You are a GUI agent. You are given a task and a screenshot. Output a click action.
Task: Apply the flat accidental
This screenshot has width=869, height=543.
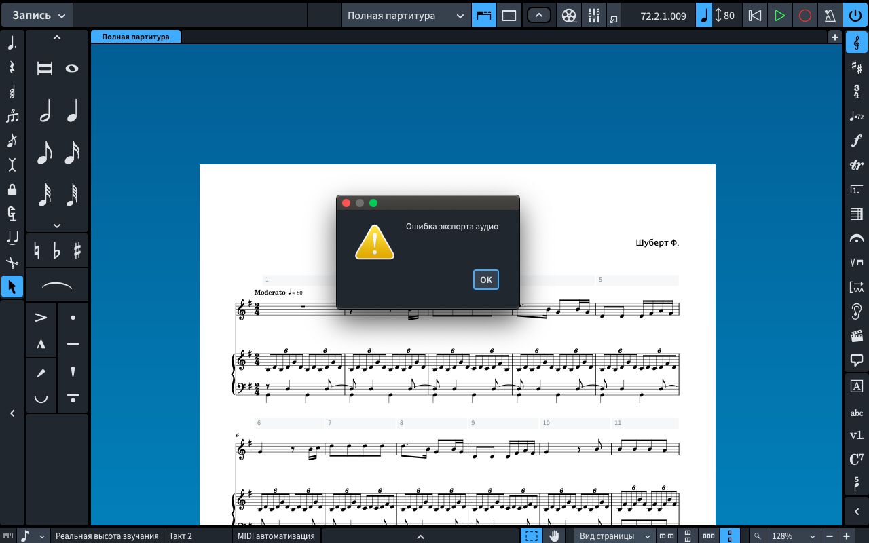click(x=57, y=250)
